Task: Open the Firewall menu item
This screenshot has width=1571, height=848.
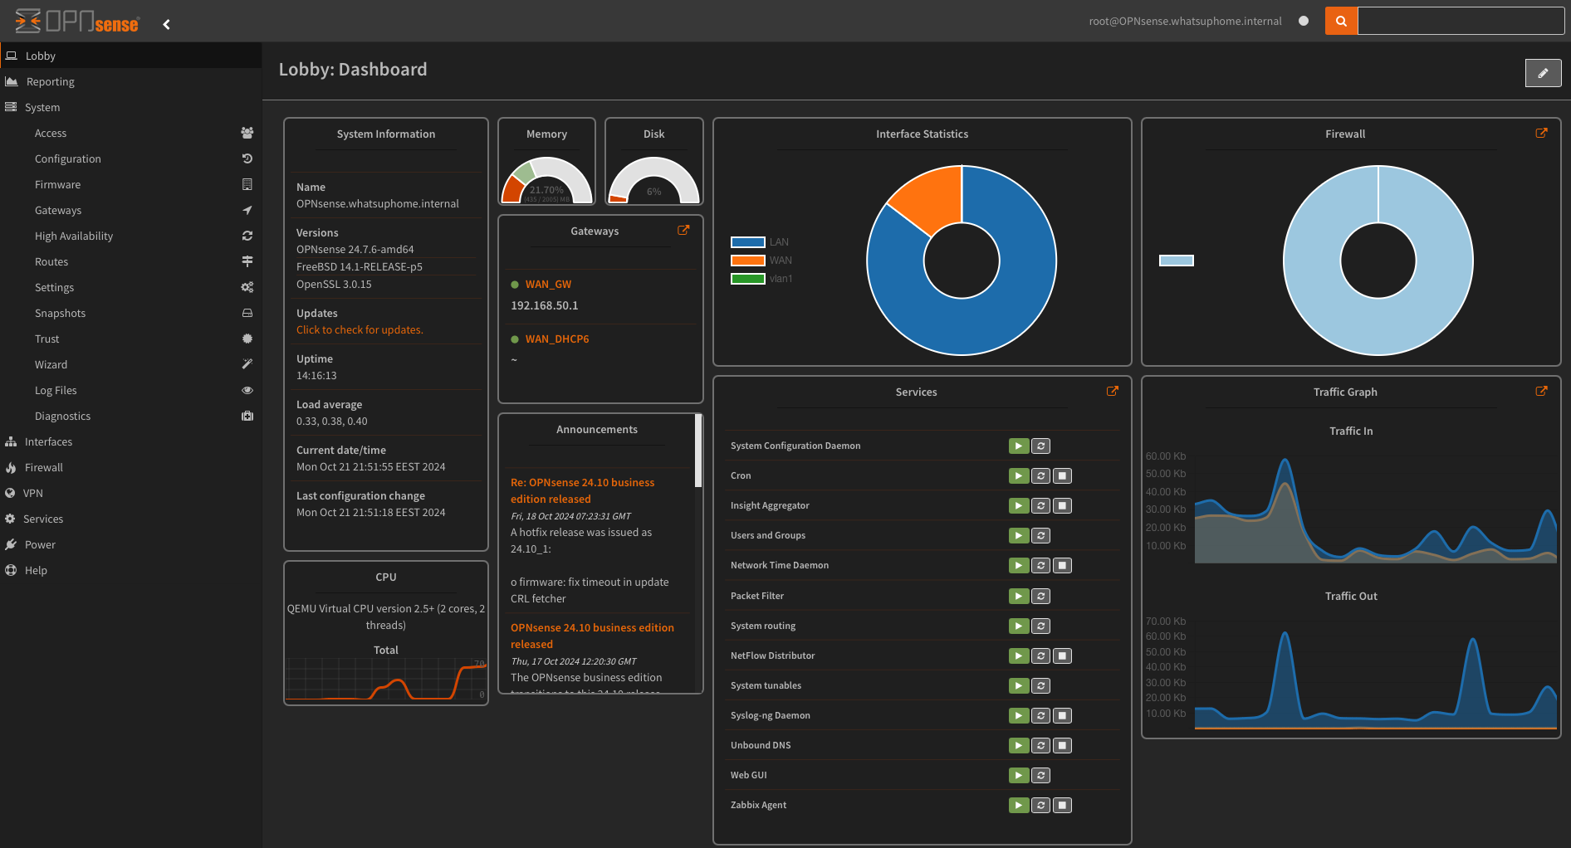Action: 43,467
